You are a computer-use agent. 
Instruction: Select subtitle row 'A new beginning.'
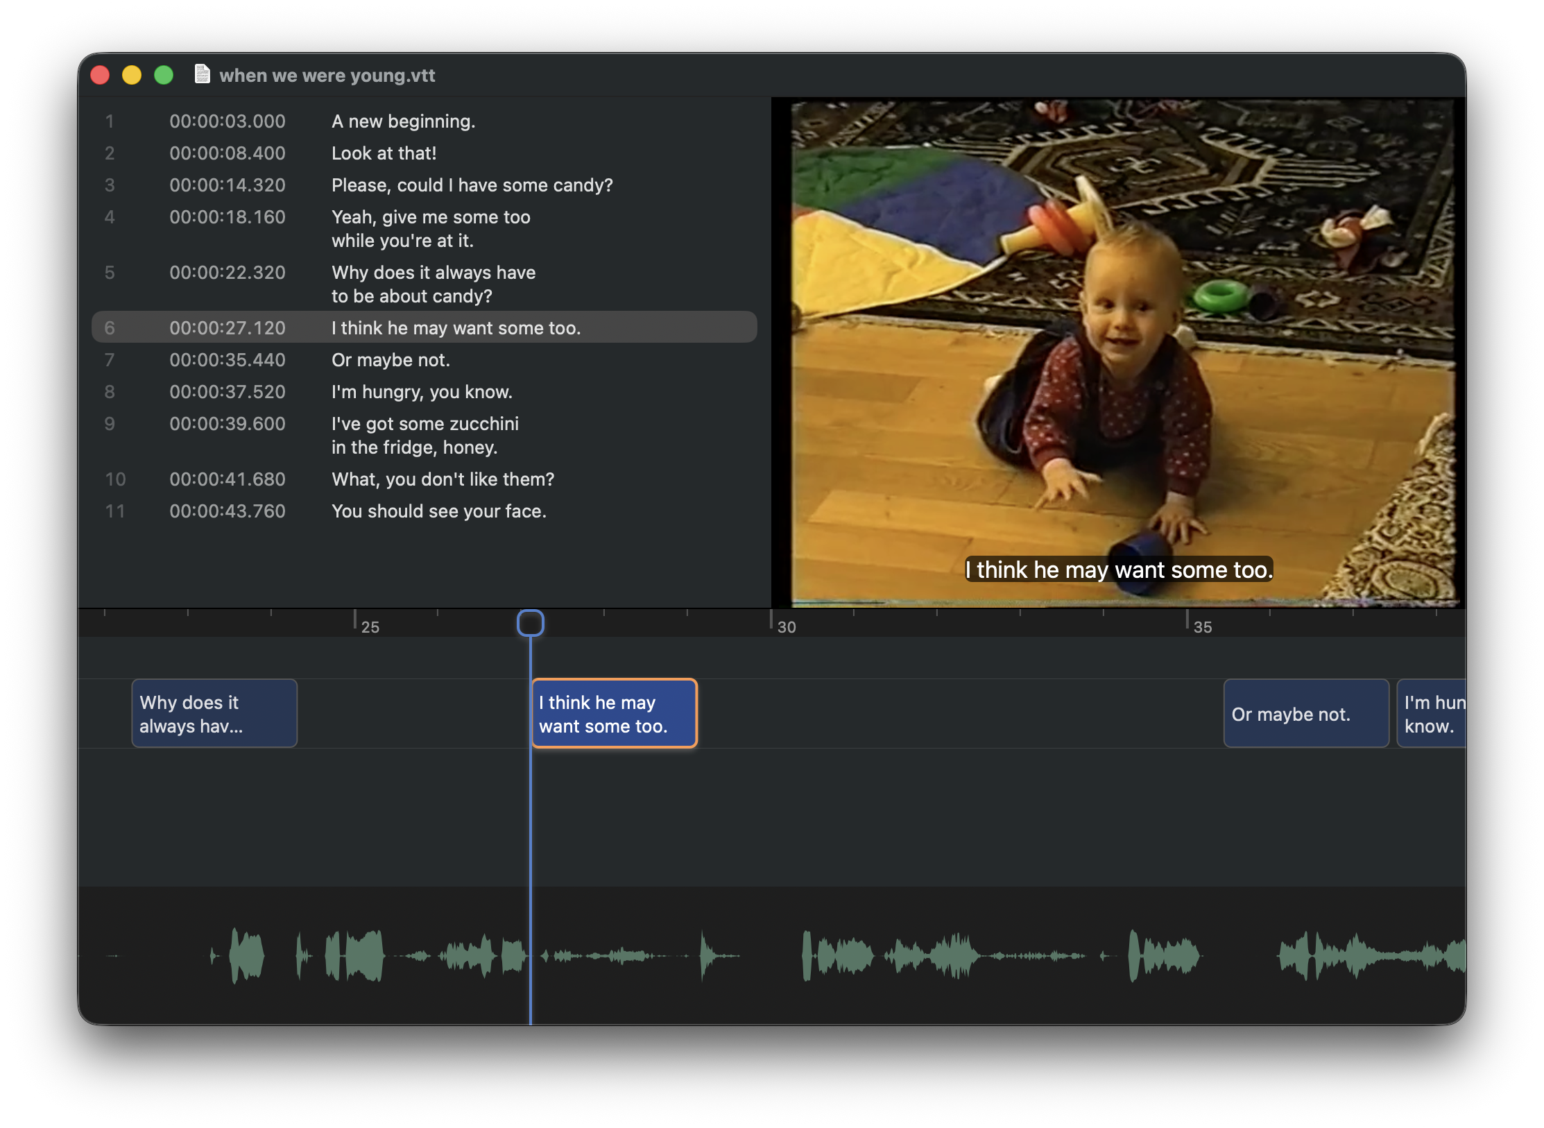point(403,121)
